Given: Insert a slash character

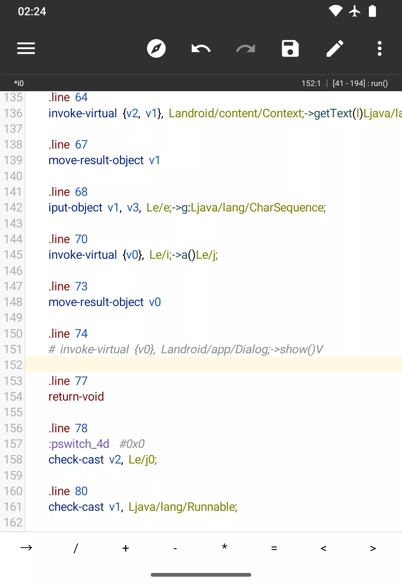Looking at the screenshot, I should click(76, 548).
